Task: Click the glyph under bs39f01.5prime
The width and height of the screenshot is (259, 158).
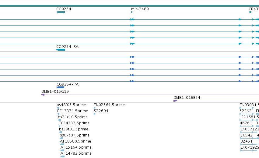Action: click(61, 132)
